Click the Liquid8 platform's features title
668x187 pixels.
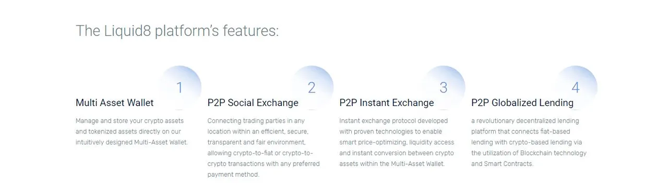tap(177, 31)
